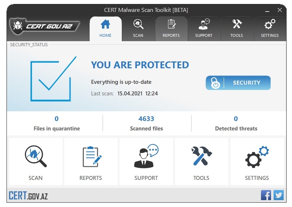Click the REPORTS label on the bottom tile

91,178
